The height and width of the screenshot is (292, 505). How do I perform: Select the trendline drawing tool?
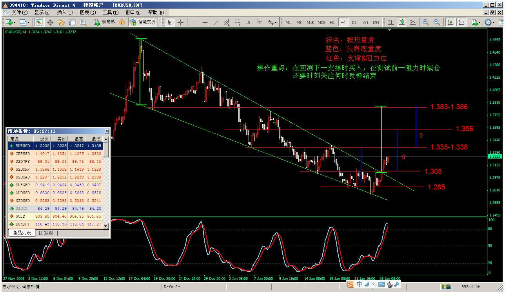(216, 22)
